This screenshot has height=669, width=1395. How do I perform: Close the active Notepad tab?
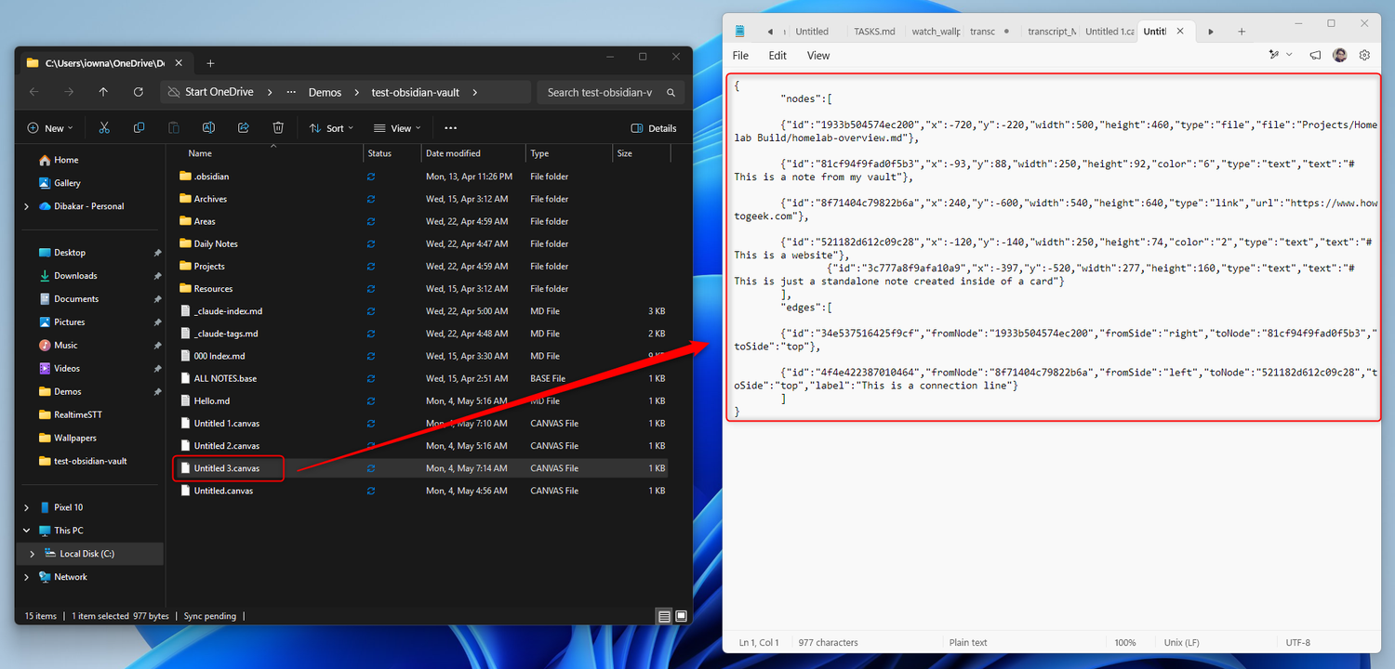1181,32
